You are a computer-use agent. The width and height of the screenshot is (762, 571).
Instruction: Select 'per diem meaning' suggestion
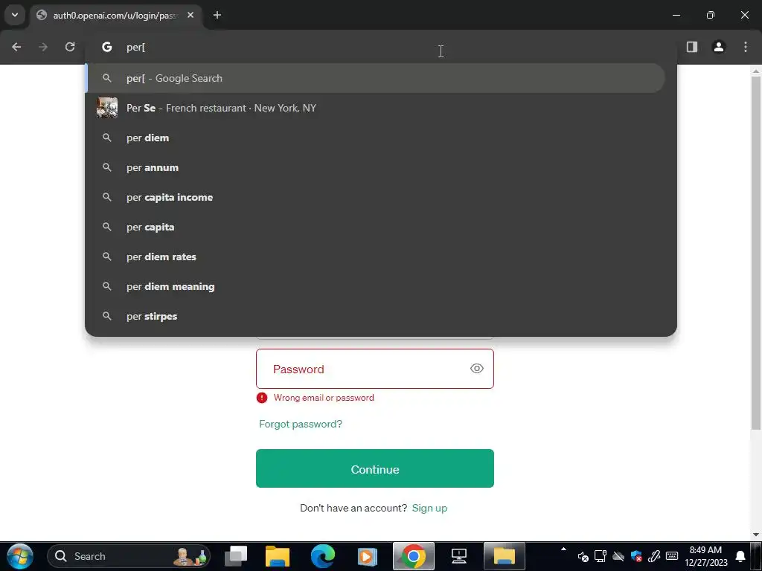pos(375,286)
